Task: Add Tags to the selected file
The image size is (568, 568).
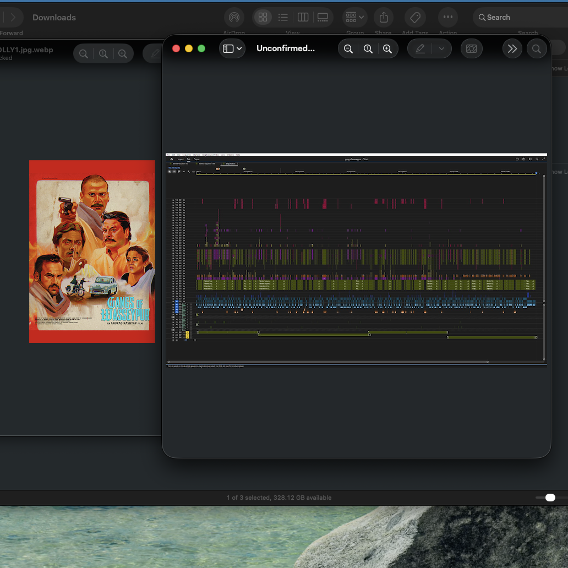Action: (x=415, y=18)
